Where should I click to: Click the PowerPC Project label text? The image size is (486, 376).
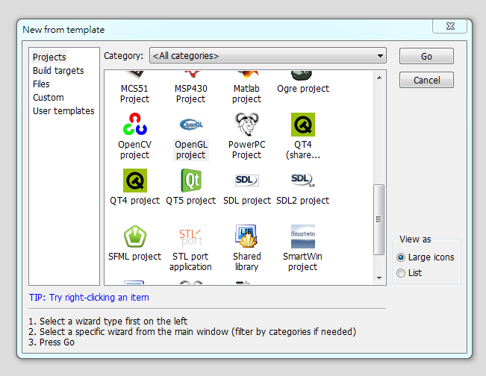(246, 150)
